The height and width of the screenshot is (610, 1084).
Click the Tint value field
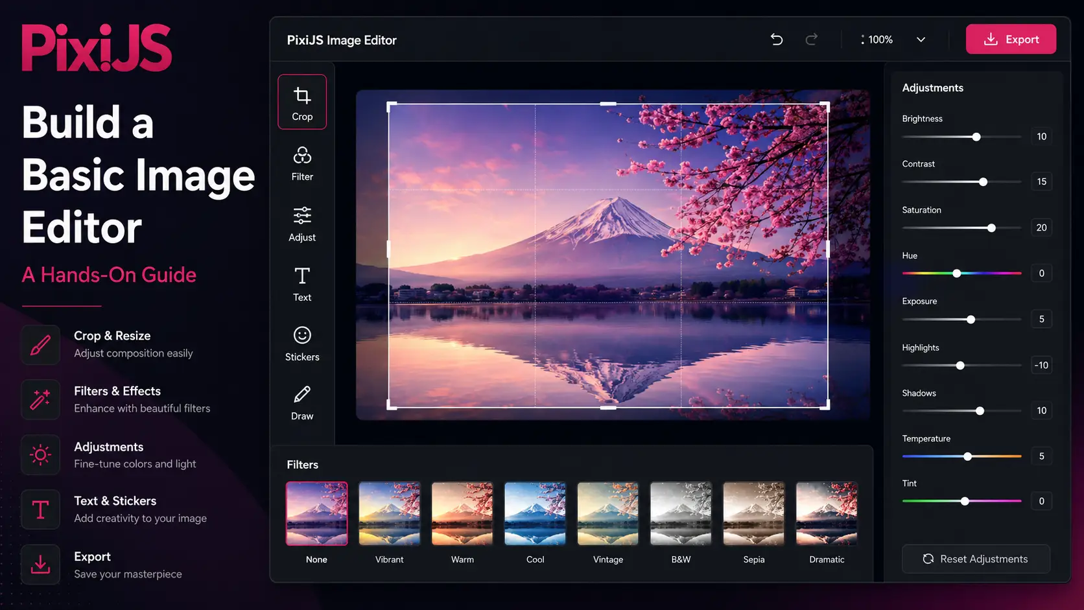coord(1041,500)
